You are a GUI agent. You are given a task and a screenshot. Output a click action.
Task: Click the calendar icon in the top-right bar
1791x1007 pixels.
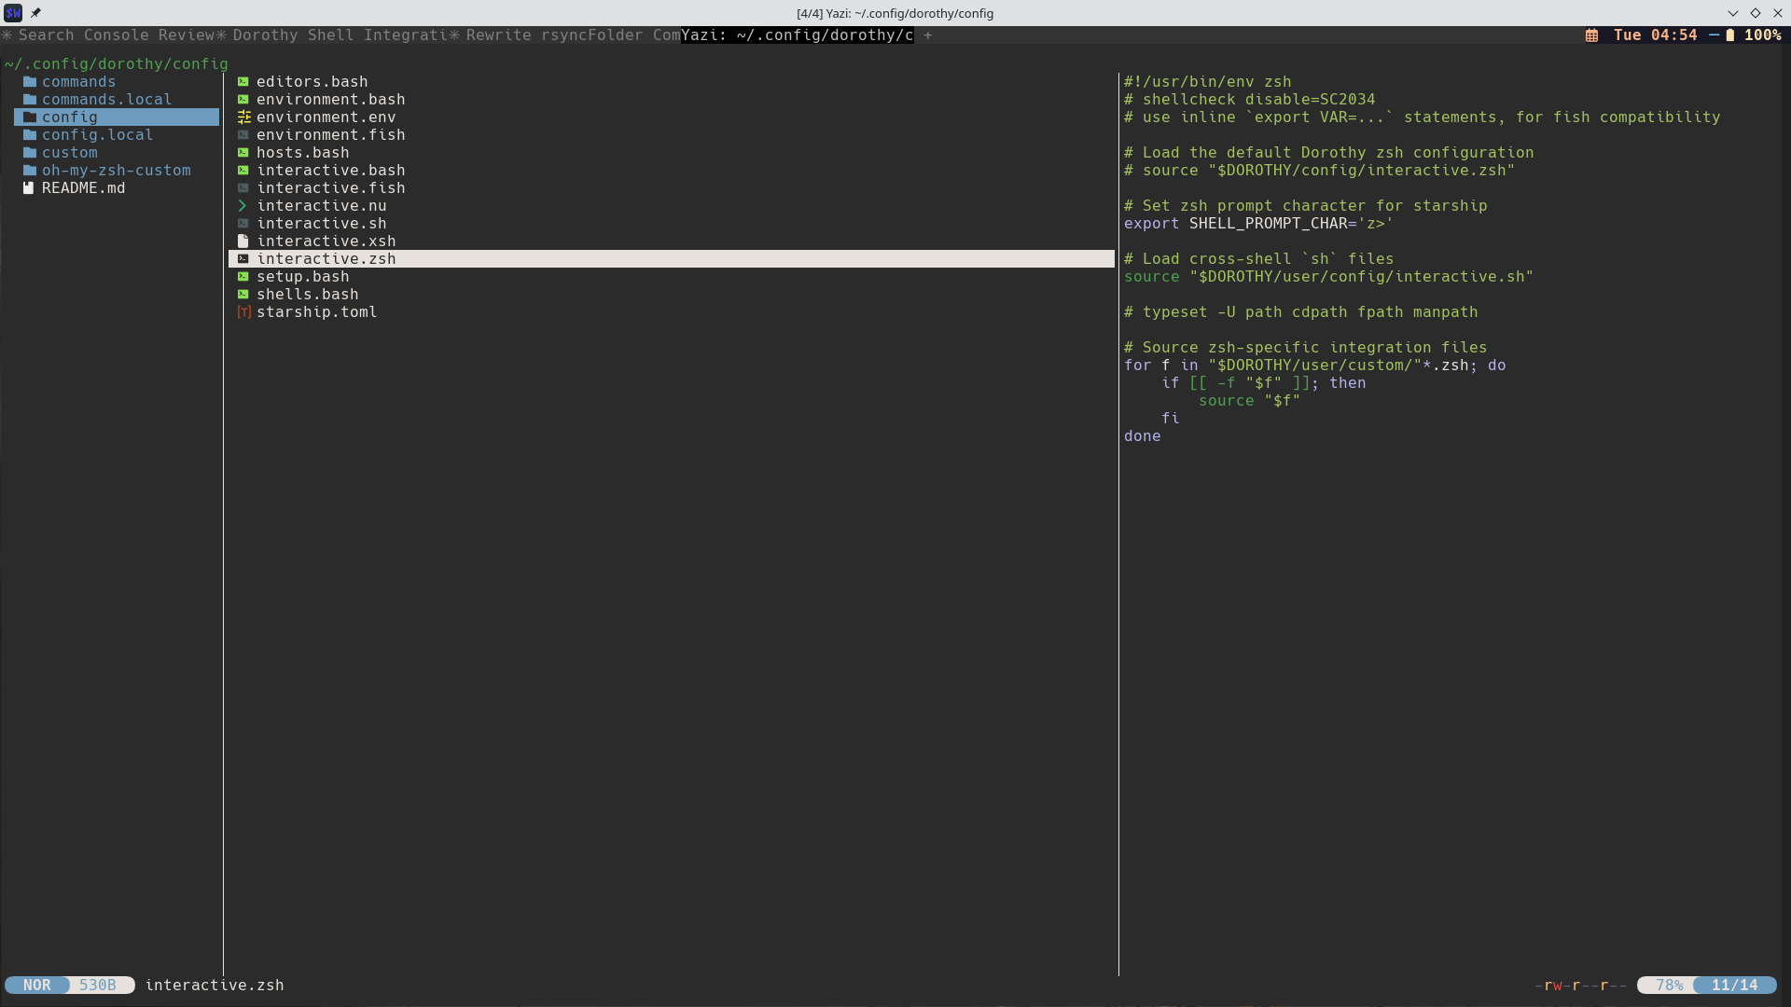pos(1591,34)
